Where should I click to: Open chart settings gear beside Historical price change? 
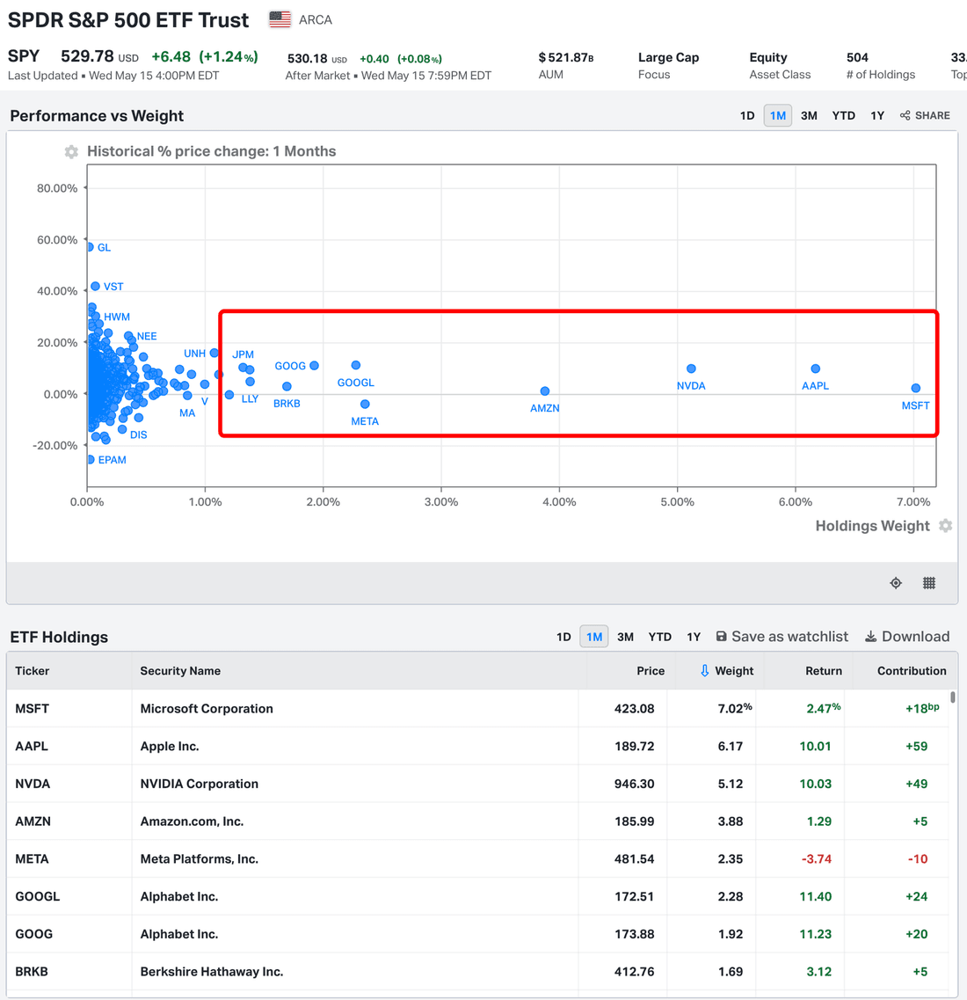point(71,152)
